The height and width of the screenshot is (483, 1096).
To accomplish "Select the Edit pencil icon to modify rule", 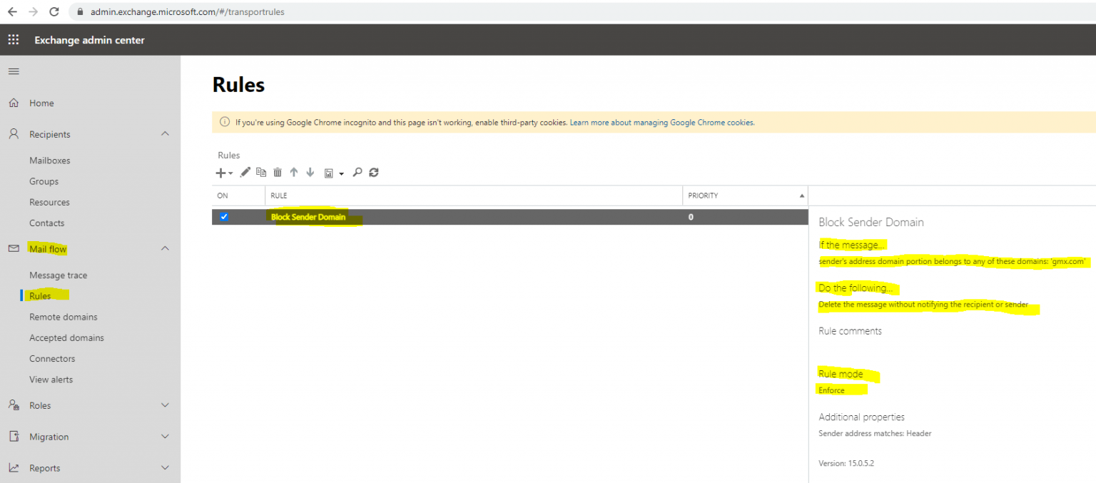I will point(245,172).
